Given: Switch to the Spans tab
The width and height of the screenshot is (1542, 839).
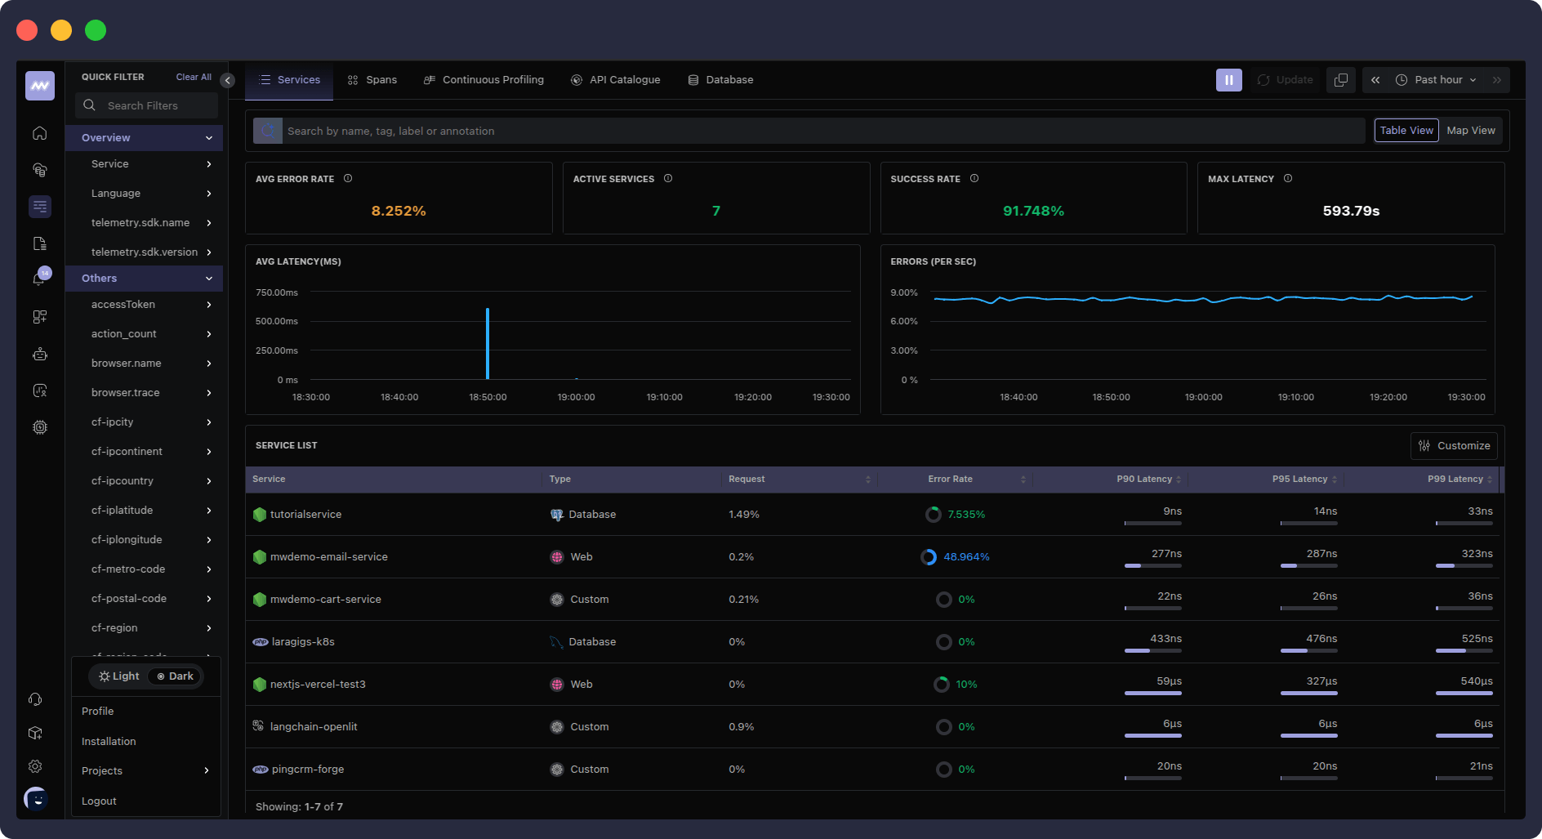Looking at the screenshot, I should click(372, 79).
